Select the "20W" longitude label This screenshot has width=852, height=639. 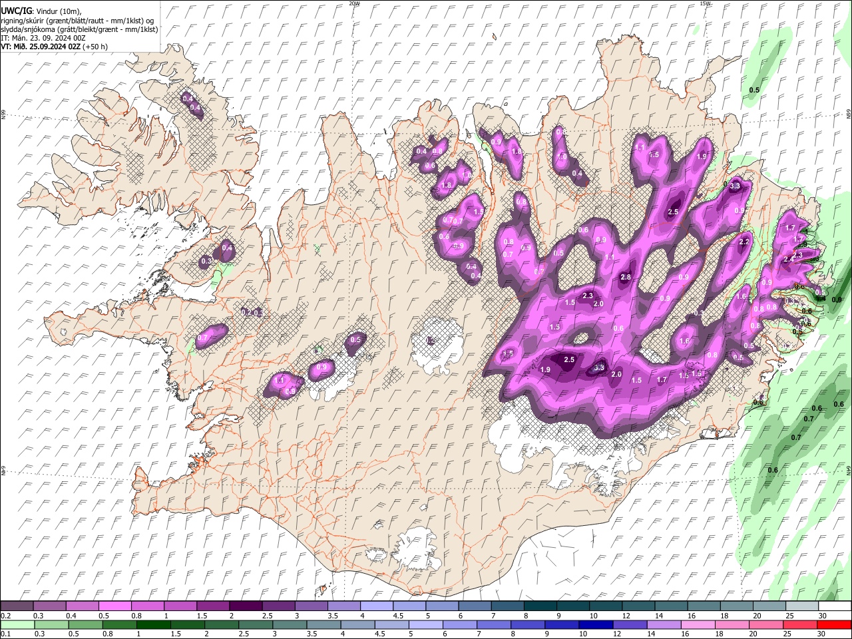354,3
